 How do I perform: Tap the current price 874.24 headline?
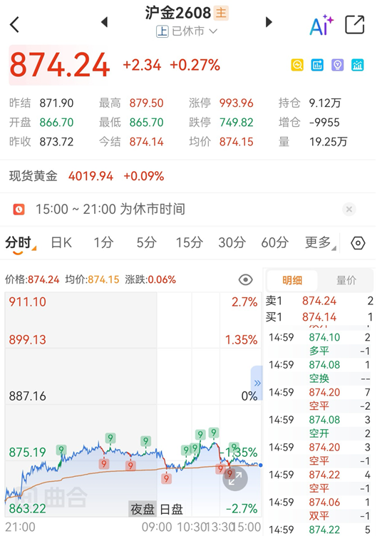60,65
